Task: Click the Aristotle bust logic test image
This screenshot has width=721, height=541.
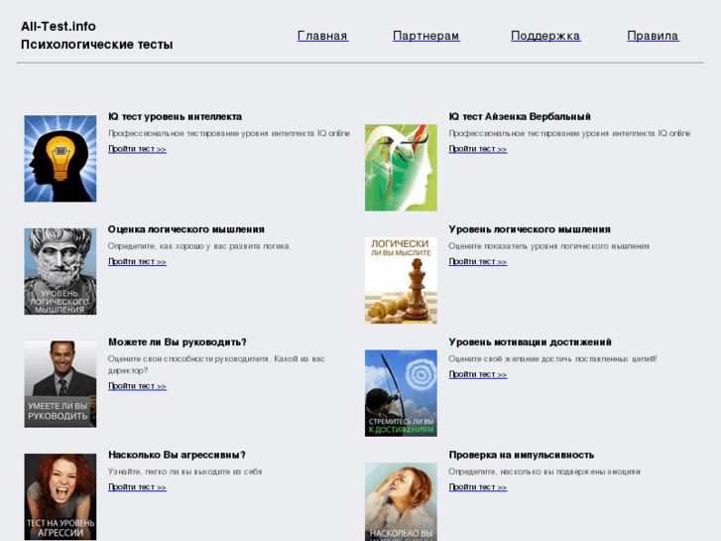Action: pos(60,271)
